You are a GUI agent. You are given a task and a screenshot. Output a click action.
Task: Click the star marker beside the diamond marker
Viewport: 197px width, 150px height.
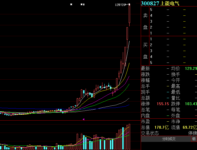coord(81,4)
